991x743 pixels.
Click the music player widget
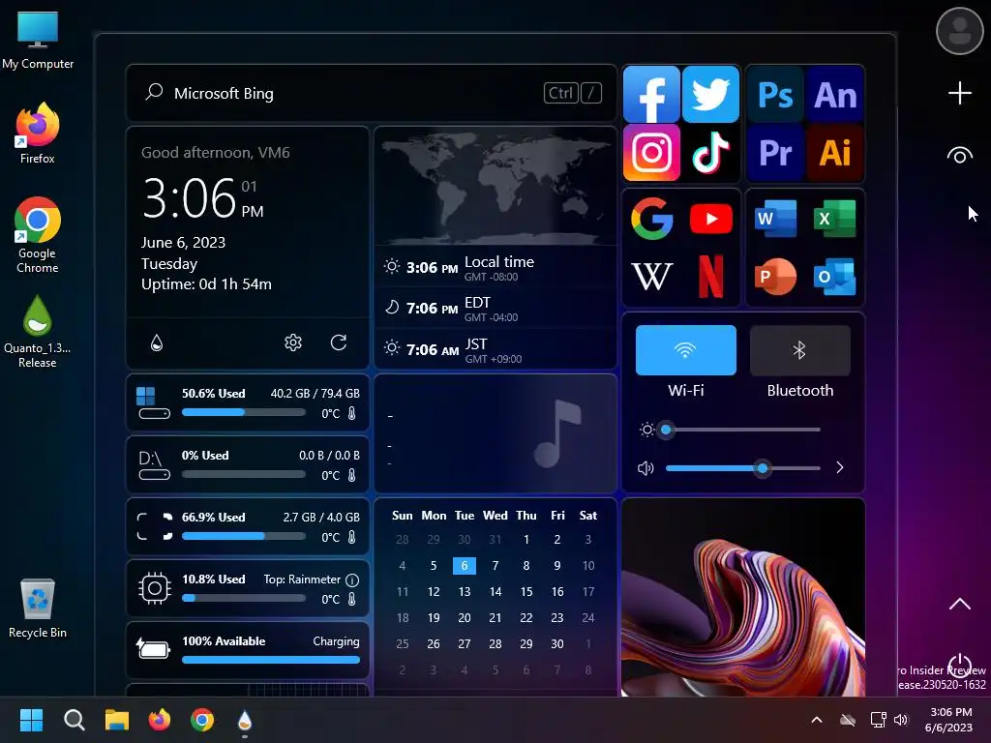coord(495,433)
